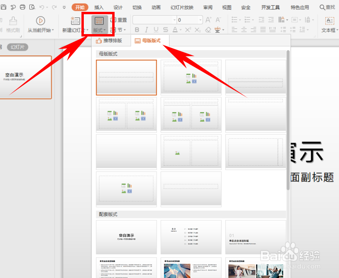This screenshot has width=339, height=278.
Task: Click the 开始 ribbon tab
Action: pos(80,7)
